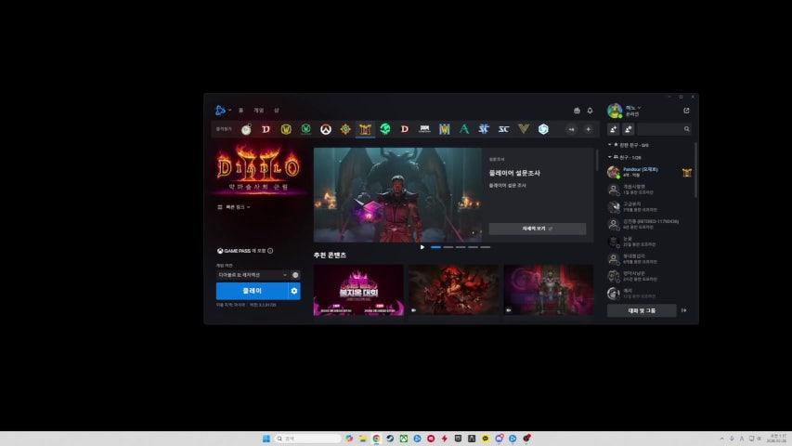
Task: Open the Battle.net logo dropdown menu
Action: 221,110
